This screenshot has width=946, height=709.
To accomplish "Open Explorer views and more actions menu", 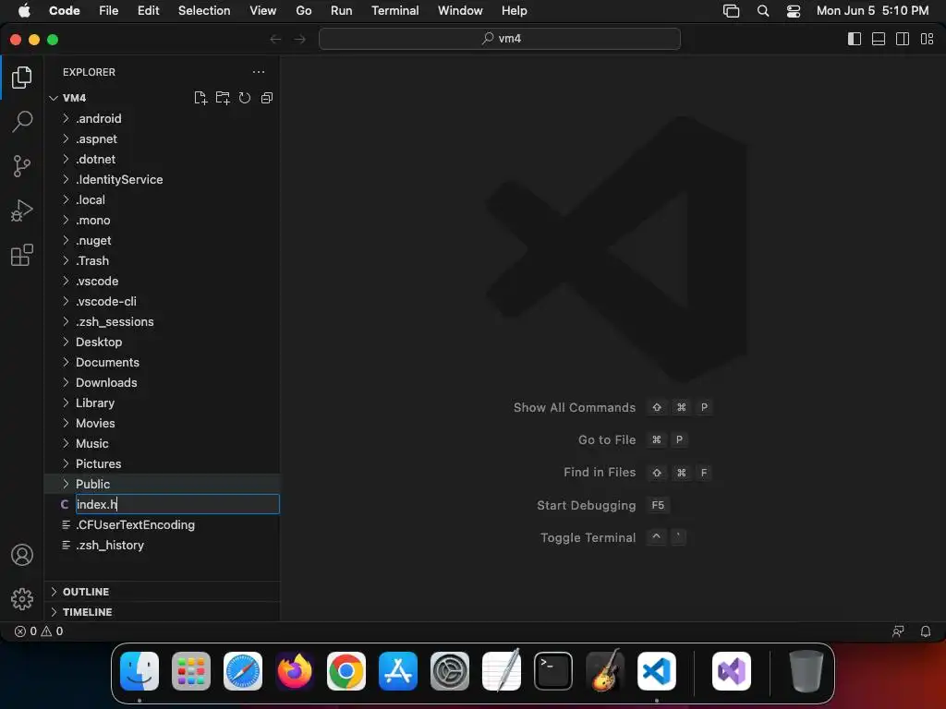I will tap(259, 72).
